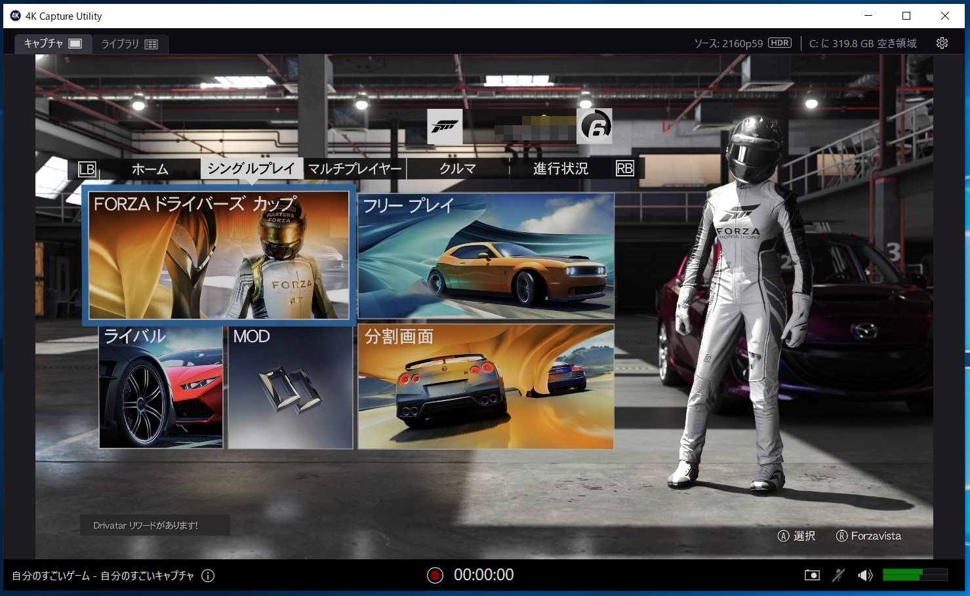Select the シングルプレイ game menu tab
This screenshot has width=970, height=596.
(x=251, y=169)
